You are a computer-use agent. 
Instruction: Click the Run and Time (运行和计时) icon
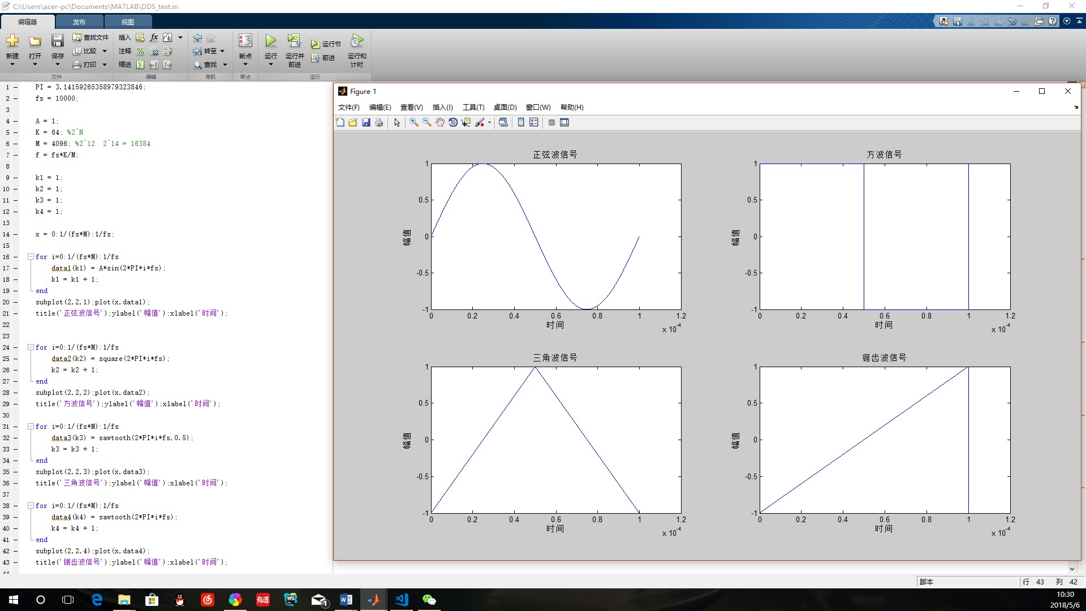click(x=356, y=41)
